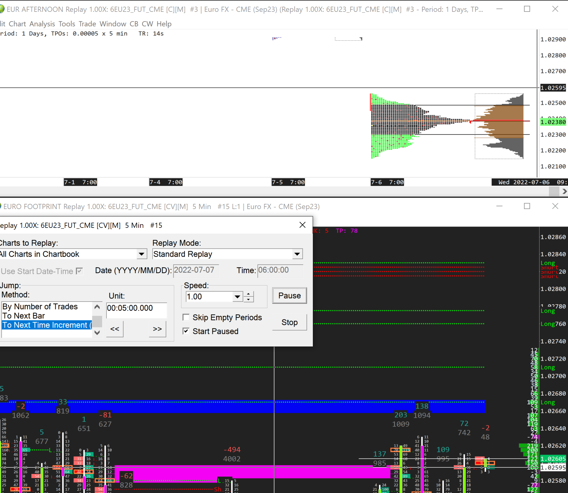Minimize the EUR AFTERNOON chart window
Image resolution: width=568 pixels, height=493 pixels.
[499, 9]
